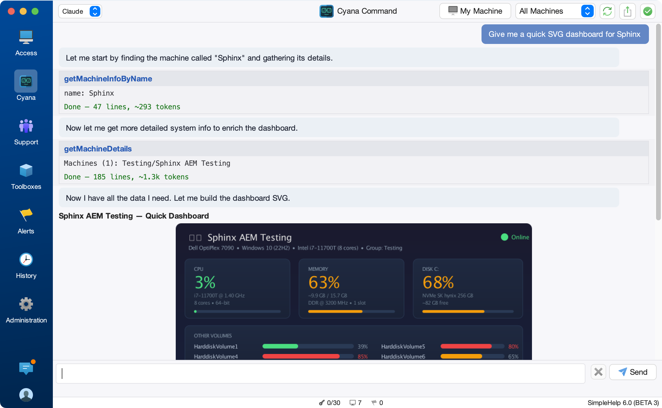Open the messages icon with notification badge
This screenshot has height=408, width=662.
coord(26,368)
